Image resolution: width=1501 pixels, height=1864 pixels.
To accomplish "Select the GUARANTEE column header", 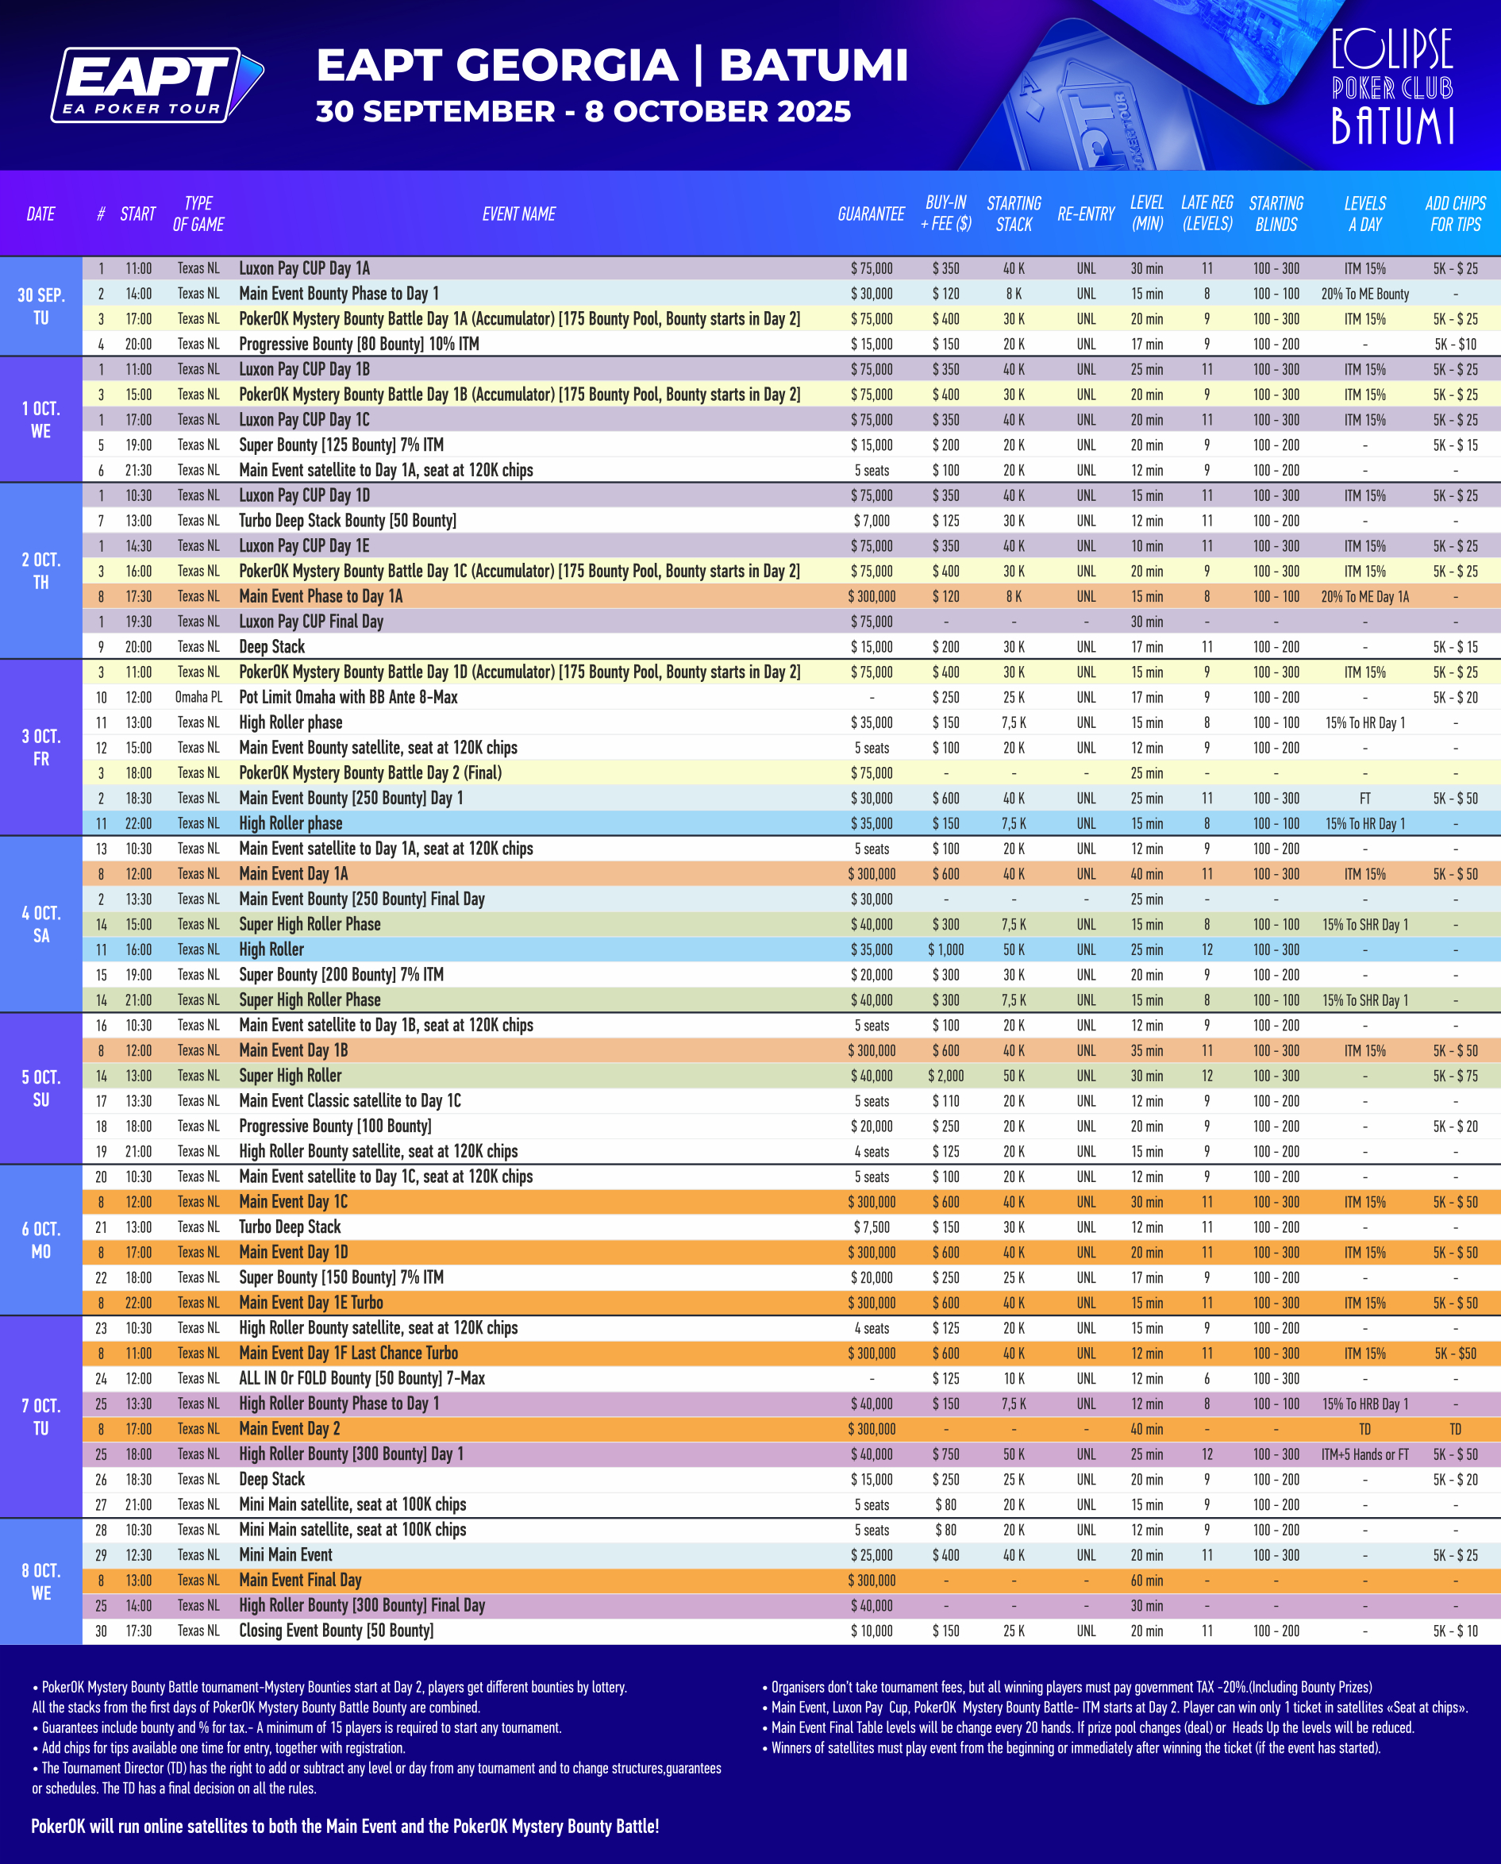I will (x=871, y=214).
